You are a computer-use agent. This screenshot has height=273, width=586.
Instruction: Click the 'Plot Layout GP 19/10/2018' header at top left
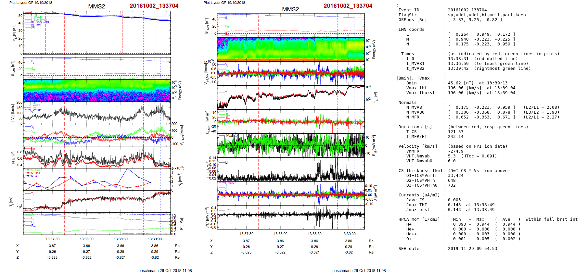pos(31,3)
